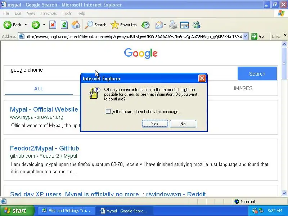This screenshot has height=216, width=288.
Task: Go to the Home page icon
Action: pyautogui.click(x=76, y=25)
